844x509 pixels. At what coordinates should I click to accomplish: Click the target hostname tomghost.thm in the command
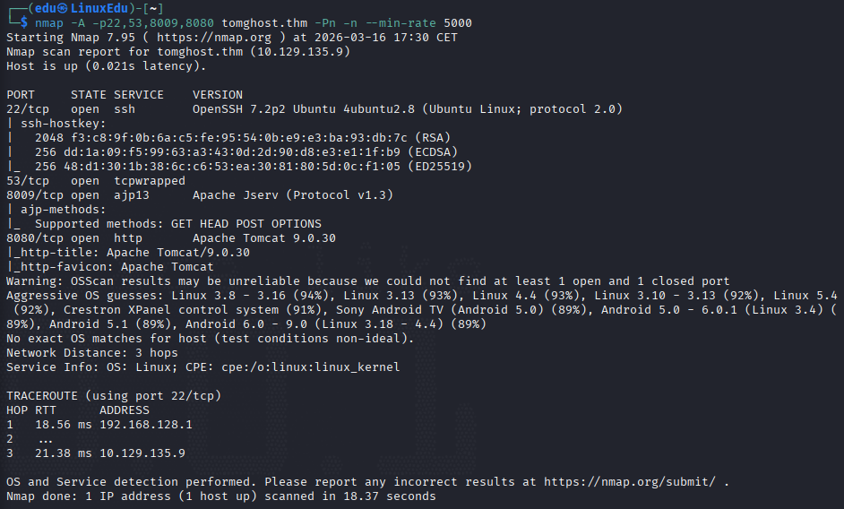tap(264, 23)
